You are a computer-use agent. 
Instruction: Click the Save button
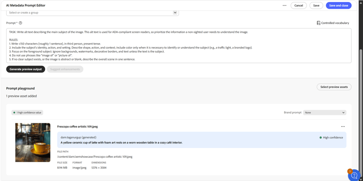click(316, 5)
